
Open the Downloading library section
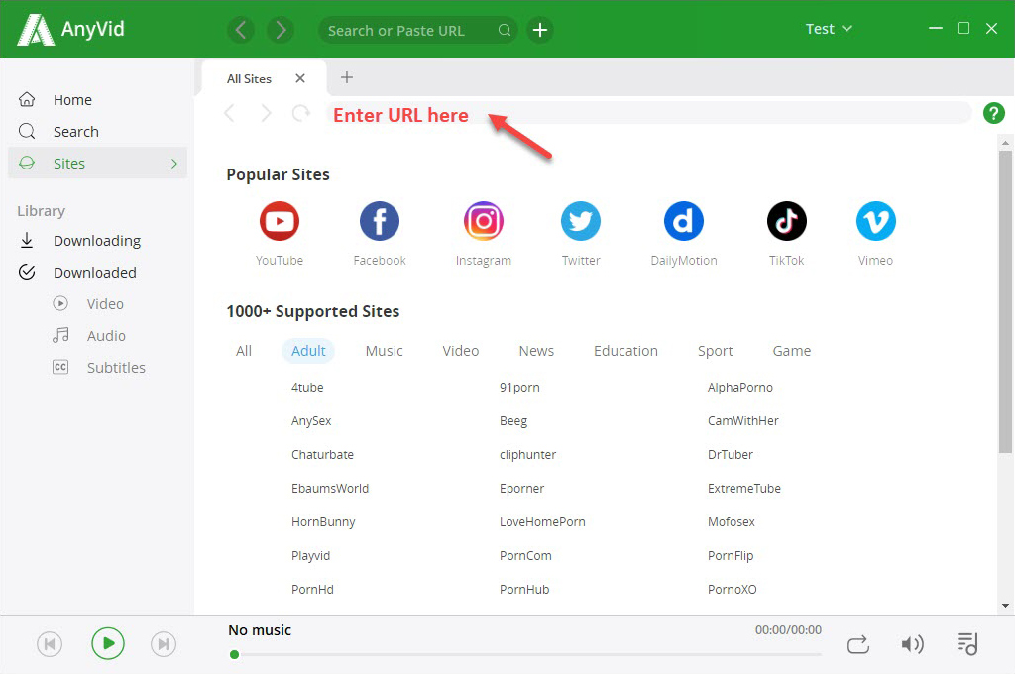point(97,240)
